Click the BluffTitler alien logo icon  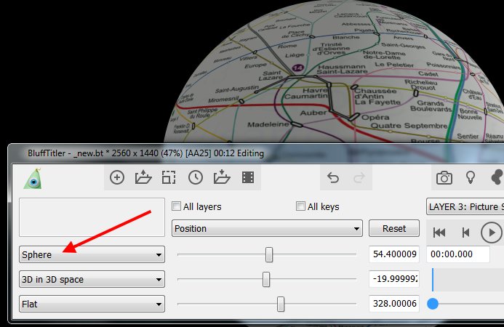click(31, 178)
